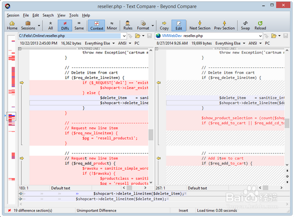Toggle the Diffs display filter
Image resolution: width=294 pixels, height=217 pixels.
pos(65,26)
